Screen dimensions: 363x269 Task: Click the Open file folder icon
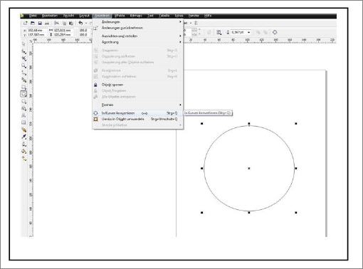click(33, 23)
